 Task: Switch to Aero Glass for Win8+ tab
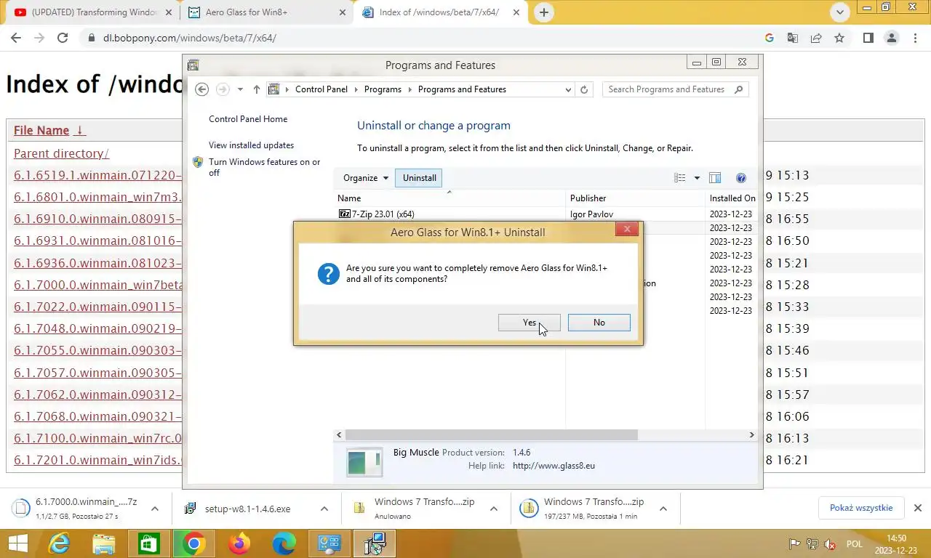coord(268,12)
